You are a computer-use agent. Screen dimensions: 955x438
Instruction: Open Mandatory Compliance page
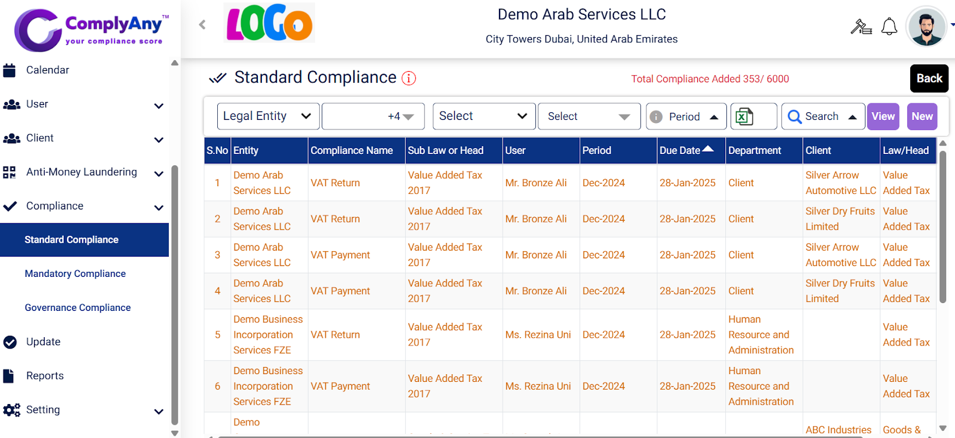pos(75,274)
